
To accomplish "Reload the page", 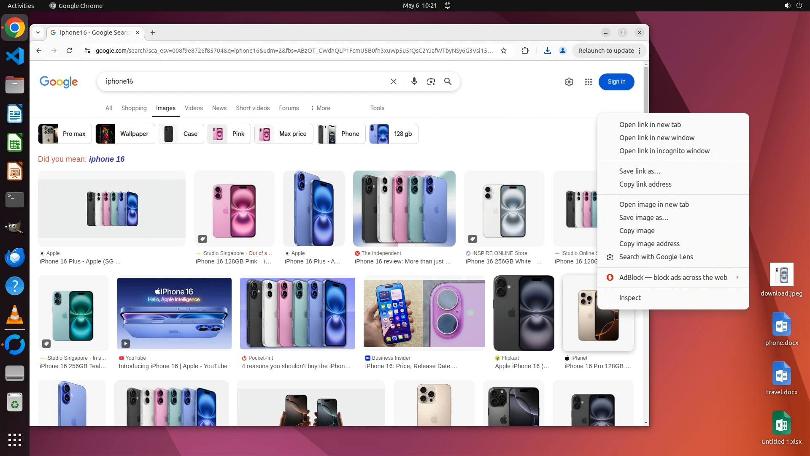I will 69,51.
